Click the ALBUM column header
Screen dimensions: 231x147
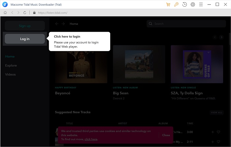163,124
